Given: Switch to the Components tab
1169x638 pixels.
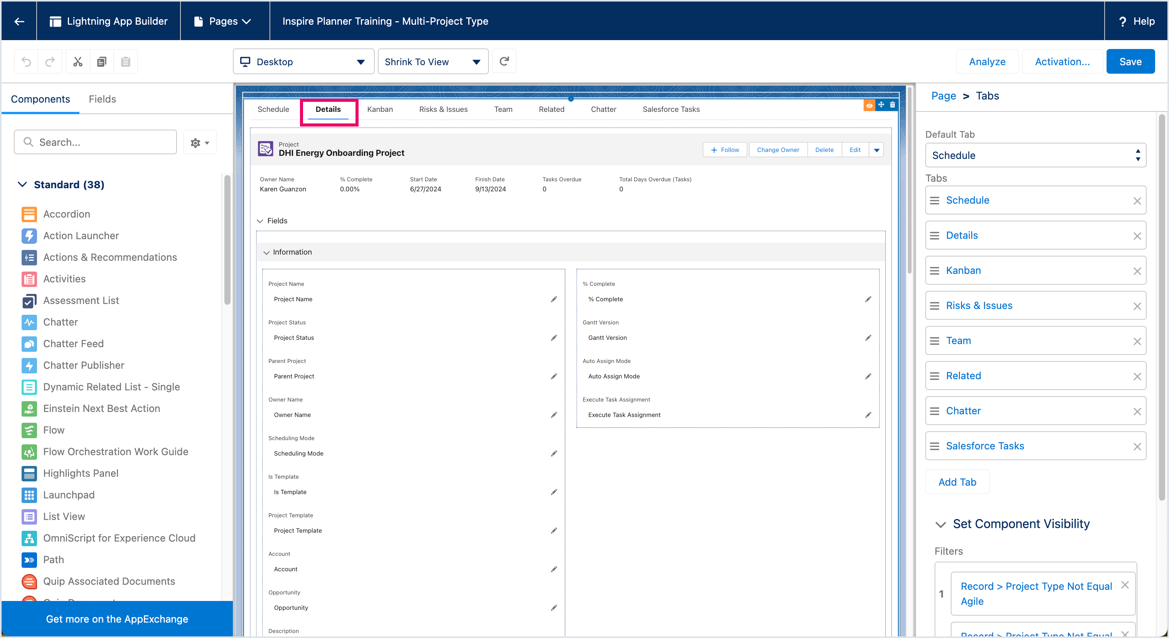Looking at the screenshot, I should pos(40,99).
